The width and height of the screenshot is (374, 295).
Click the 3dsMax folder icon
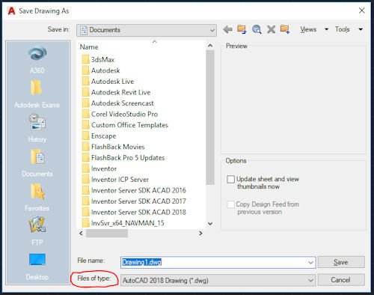(85, 59)
